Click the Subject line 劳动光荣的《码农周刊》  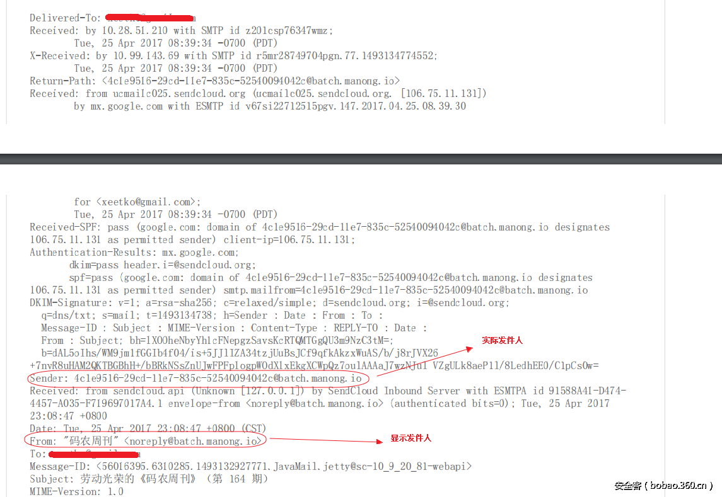(149, 479)
